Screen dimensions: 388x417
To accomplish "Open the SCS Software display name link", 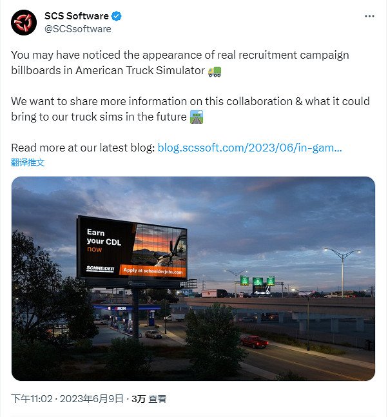I will pos(77,16).
